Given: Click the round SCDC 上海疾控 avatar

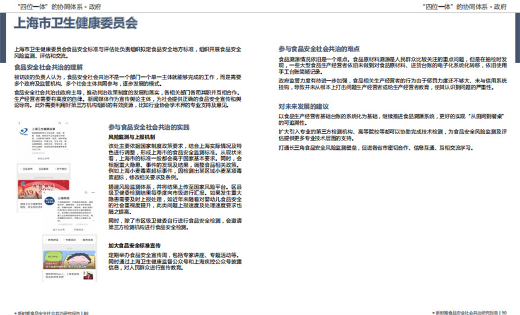Looking at the screenshot, I should pos(49,201).
